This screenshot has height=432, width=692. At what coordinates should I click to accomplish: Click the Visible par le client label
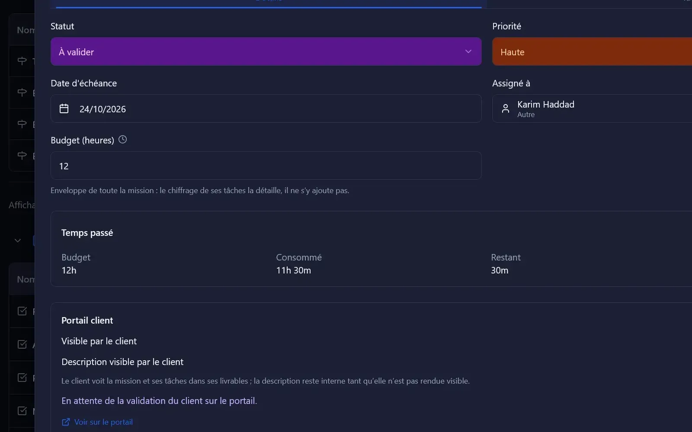(x=99, y=341)
